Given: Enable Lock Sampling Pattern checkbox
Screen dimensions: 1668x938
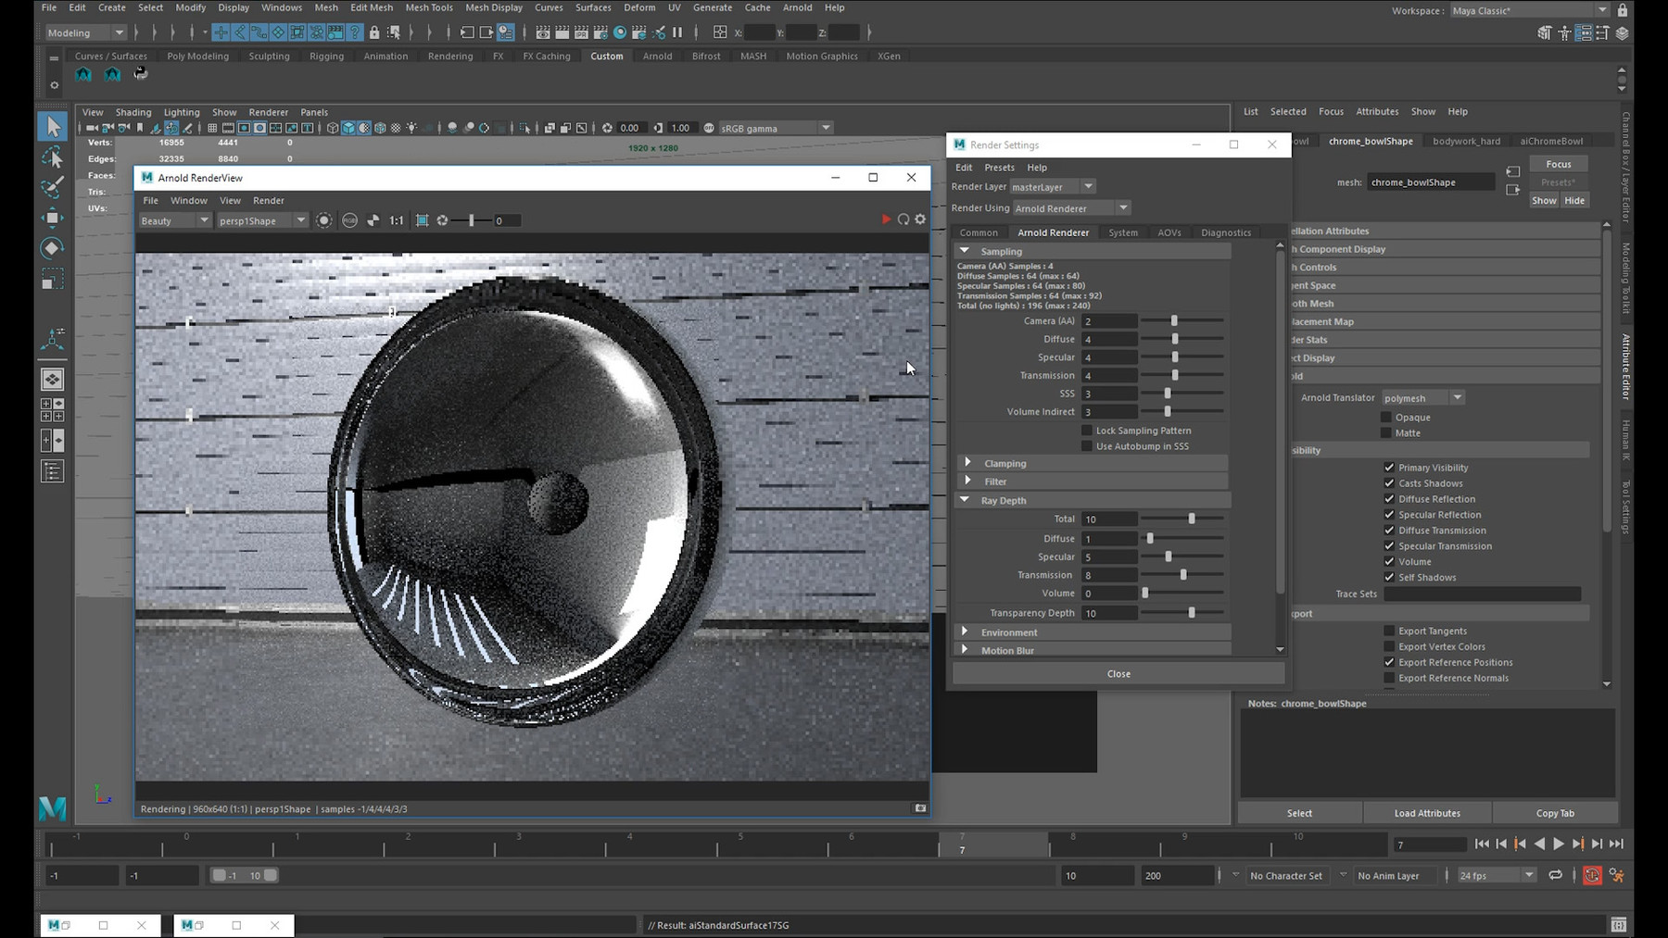Looking at the screenshot, I should point(1087,431).
